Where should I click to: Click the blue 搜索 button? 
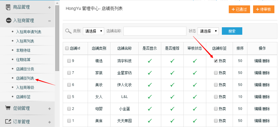pyautogui.click(x=232, y=31)
